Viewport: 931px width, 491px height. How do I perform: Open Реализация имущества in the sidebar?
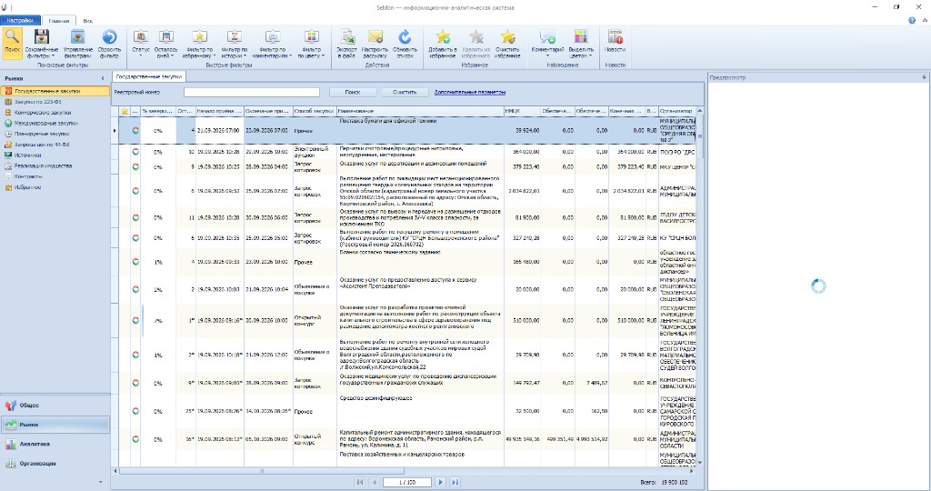(x=44, y=166)
